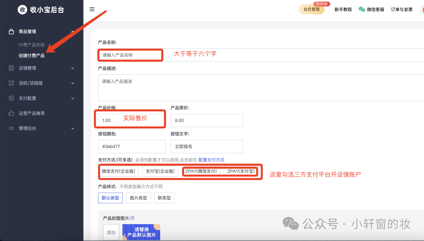
Task: Click the 活码/活链接 QR-code icon
Action: point(11,83)
